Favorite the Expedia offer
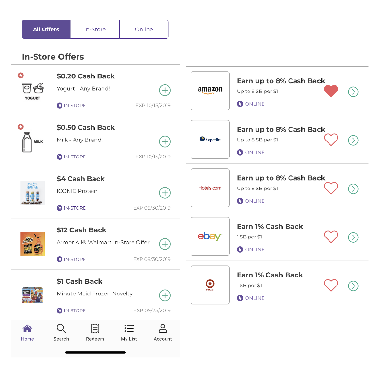 331,140
